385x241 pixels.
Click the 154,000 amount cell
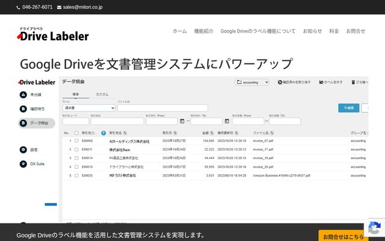tap(209, 141)
